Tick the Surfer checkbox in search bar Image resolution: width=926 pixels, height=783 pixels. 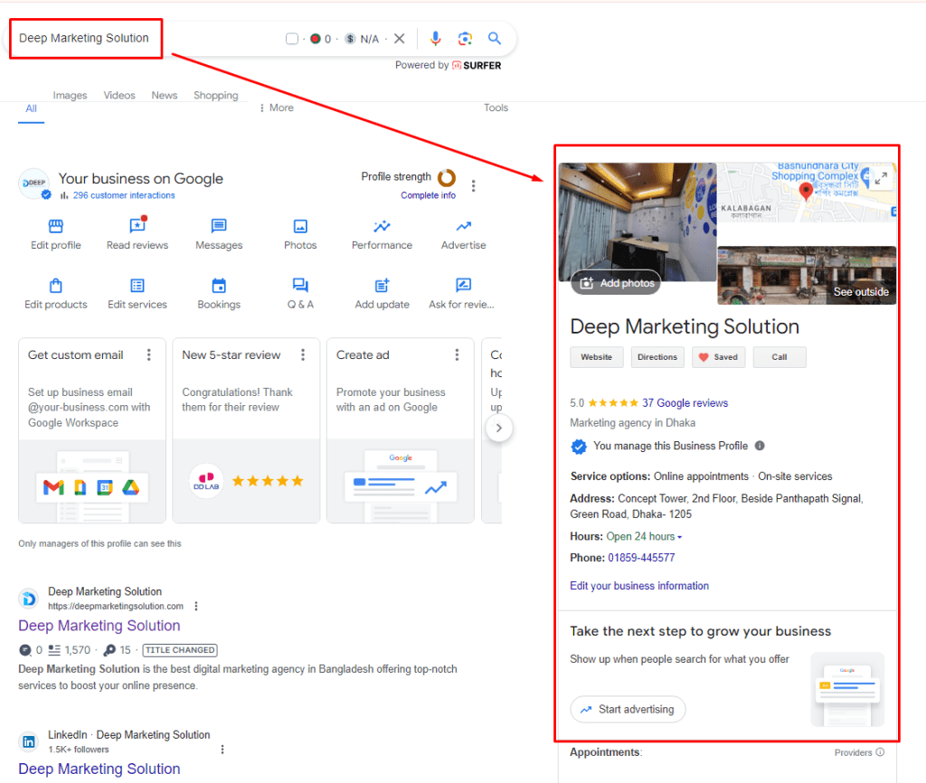coord(292,39)
